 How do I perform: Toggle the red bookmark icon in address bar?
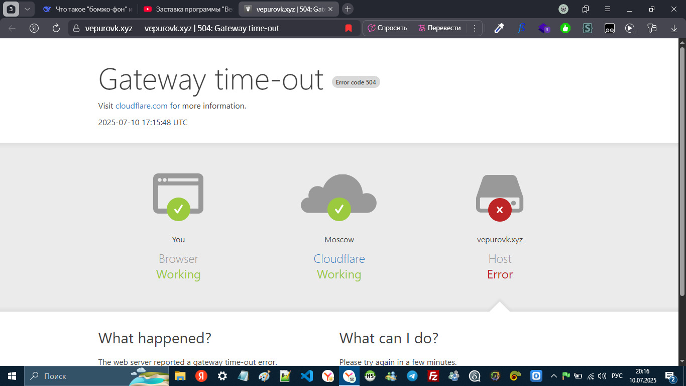(349, 28)
